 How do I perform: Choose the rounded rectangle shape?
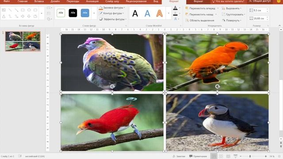(35, 10)
